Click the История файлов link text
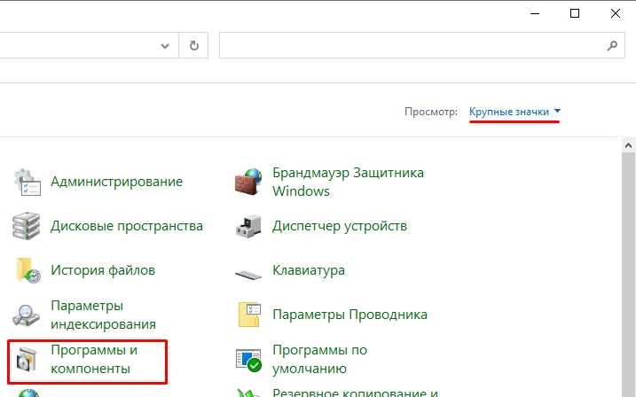 [103, 269]
